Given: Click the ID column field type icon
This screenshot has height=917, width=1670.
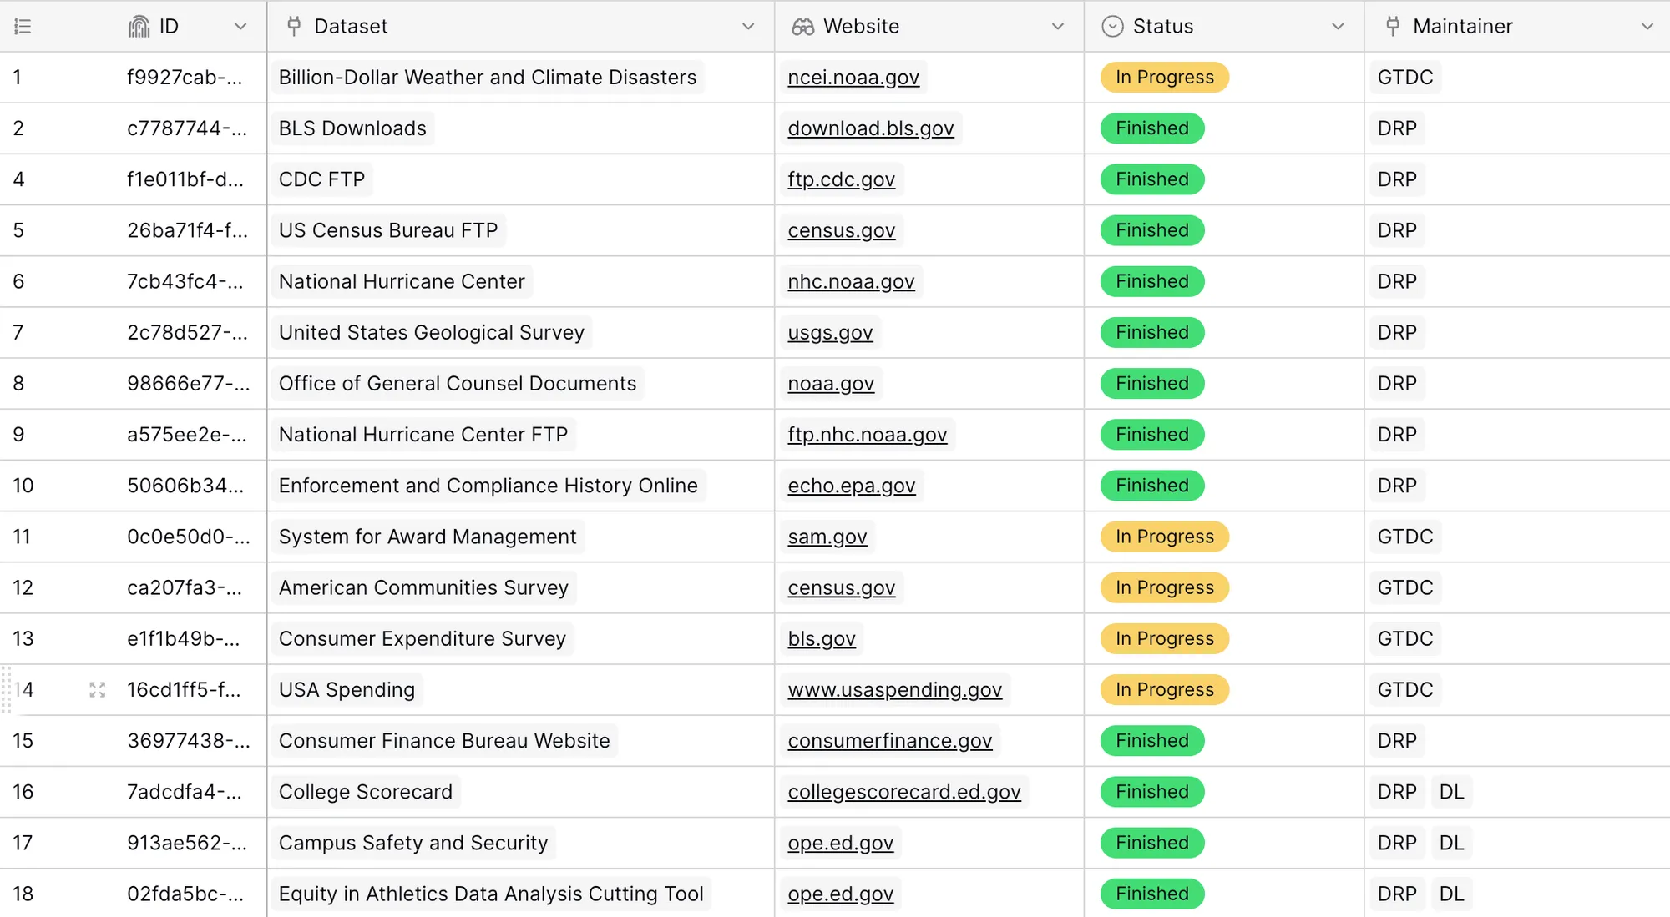Looking at the screenshot, I should [139, 26].
